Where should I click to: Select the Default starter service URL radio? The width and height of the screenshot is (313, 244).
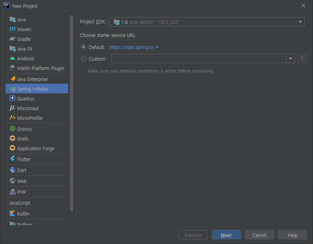(83, 47)
